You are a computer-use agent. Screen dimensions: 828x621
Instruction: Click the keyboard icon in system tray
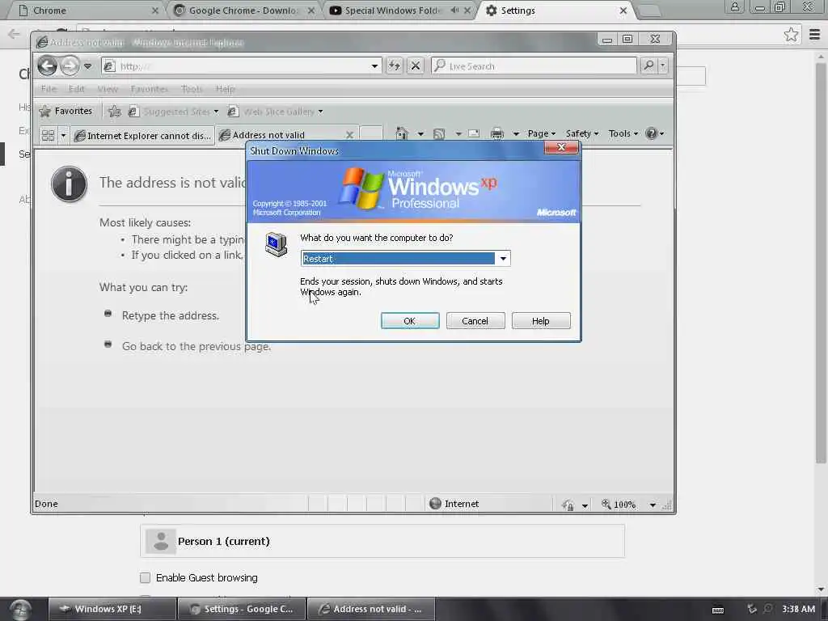click(x=718, y=610)
